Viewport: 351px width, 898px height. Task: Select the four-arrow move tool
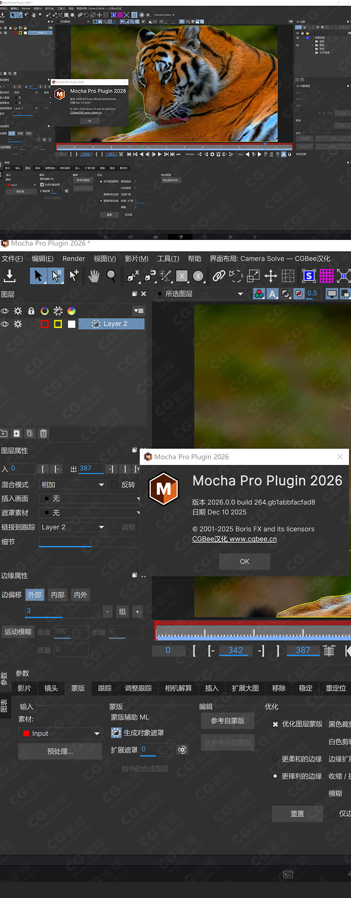271,276
